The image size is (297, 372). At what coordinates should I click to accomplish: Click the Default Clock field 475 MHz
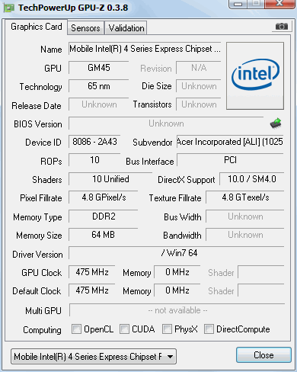tap(92, 290)
